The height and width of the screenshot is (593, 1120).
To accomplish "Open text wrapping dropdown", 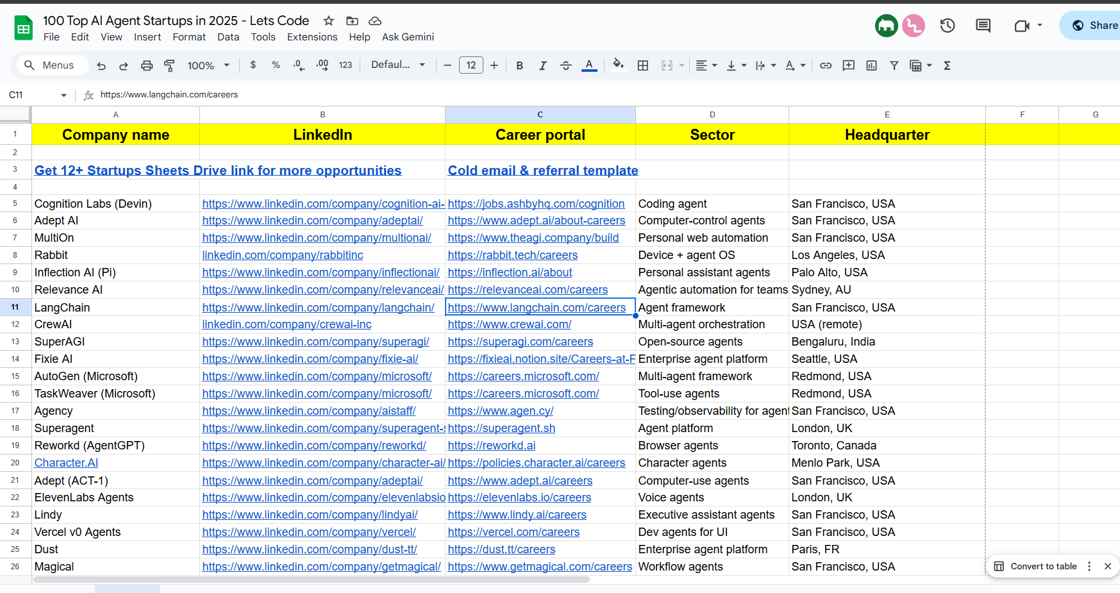I will (x=765, y=65).
